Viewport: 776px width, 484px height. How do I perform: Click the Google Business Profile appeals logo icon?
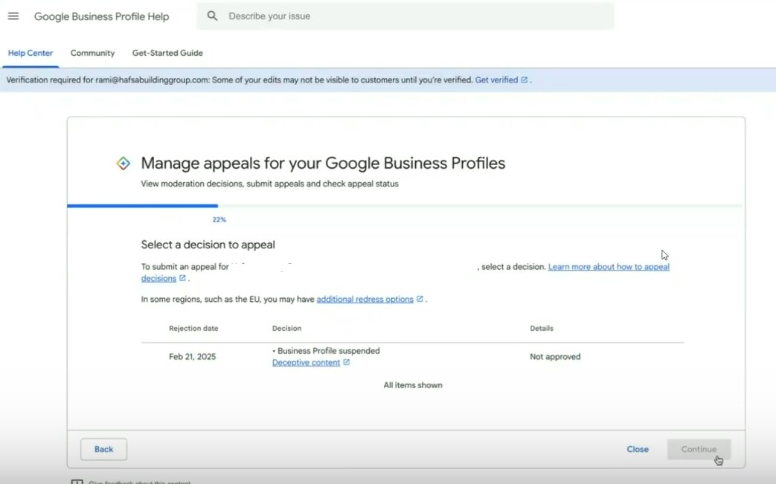(x=124, y=163)
